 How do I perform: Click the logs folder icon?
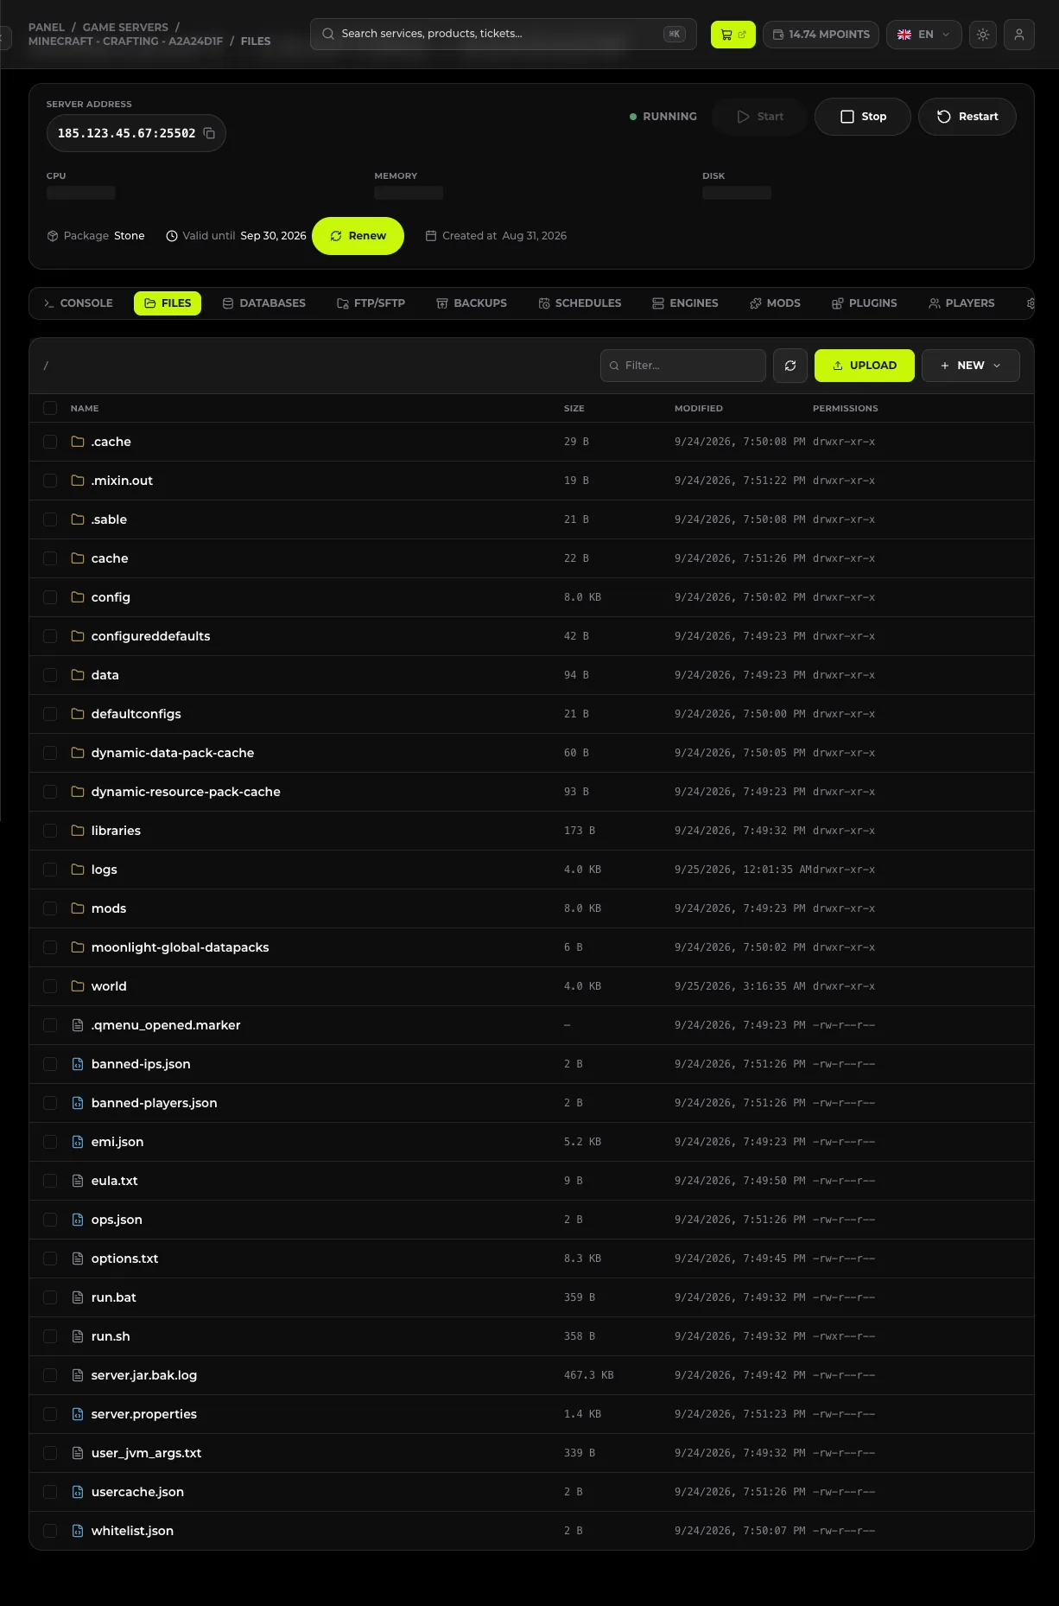[x=78, y=870]
